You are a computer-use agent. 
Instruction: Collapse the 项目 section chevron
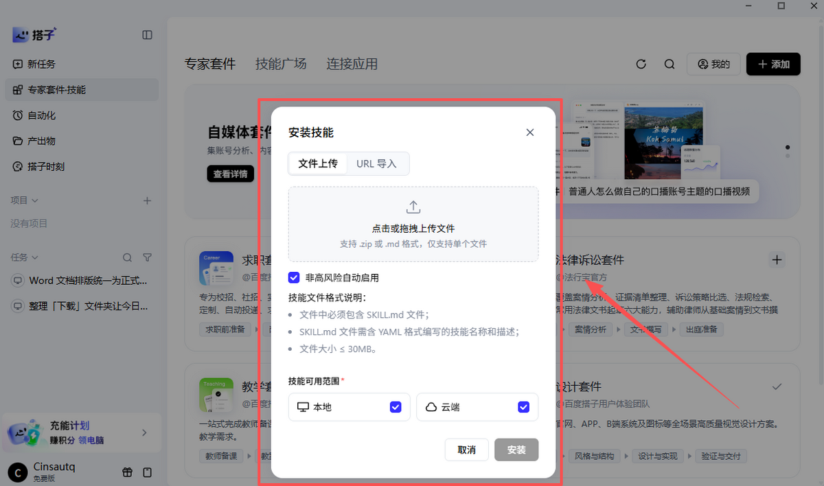tap(35, 200)
